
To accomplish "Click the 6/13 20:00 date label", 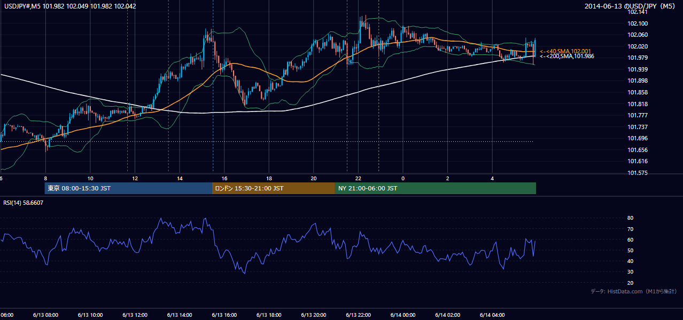I will [x=314, y=315].
